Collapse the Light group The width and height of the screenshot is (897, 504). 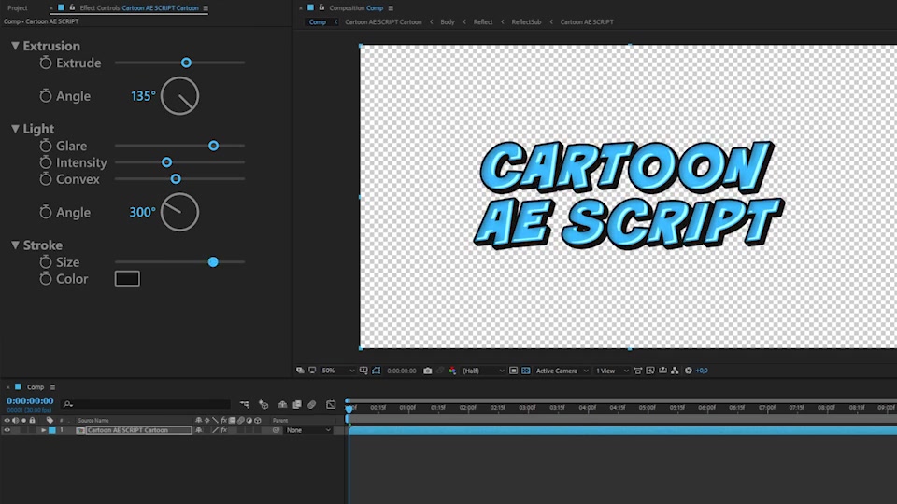coord(16,129)
